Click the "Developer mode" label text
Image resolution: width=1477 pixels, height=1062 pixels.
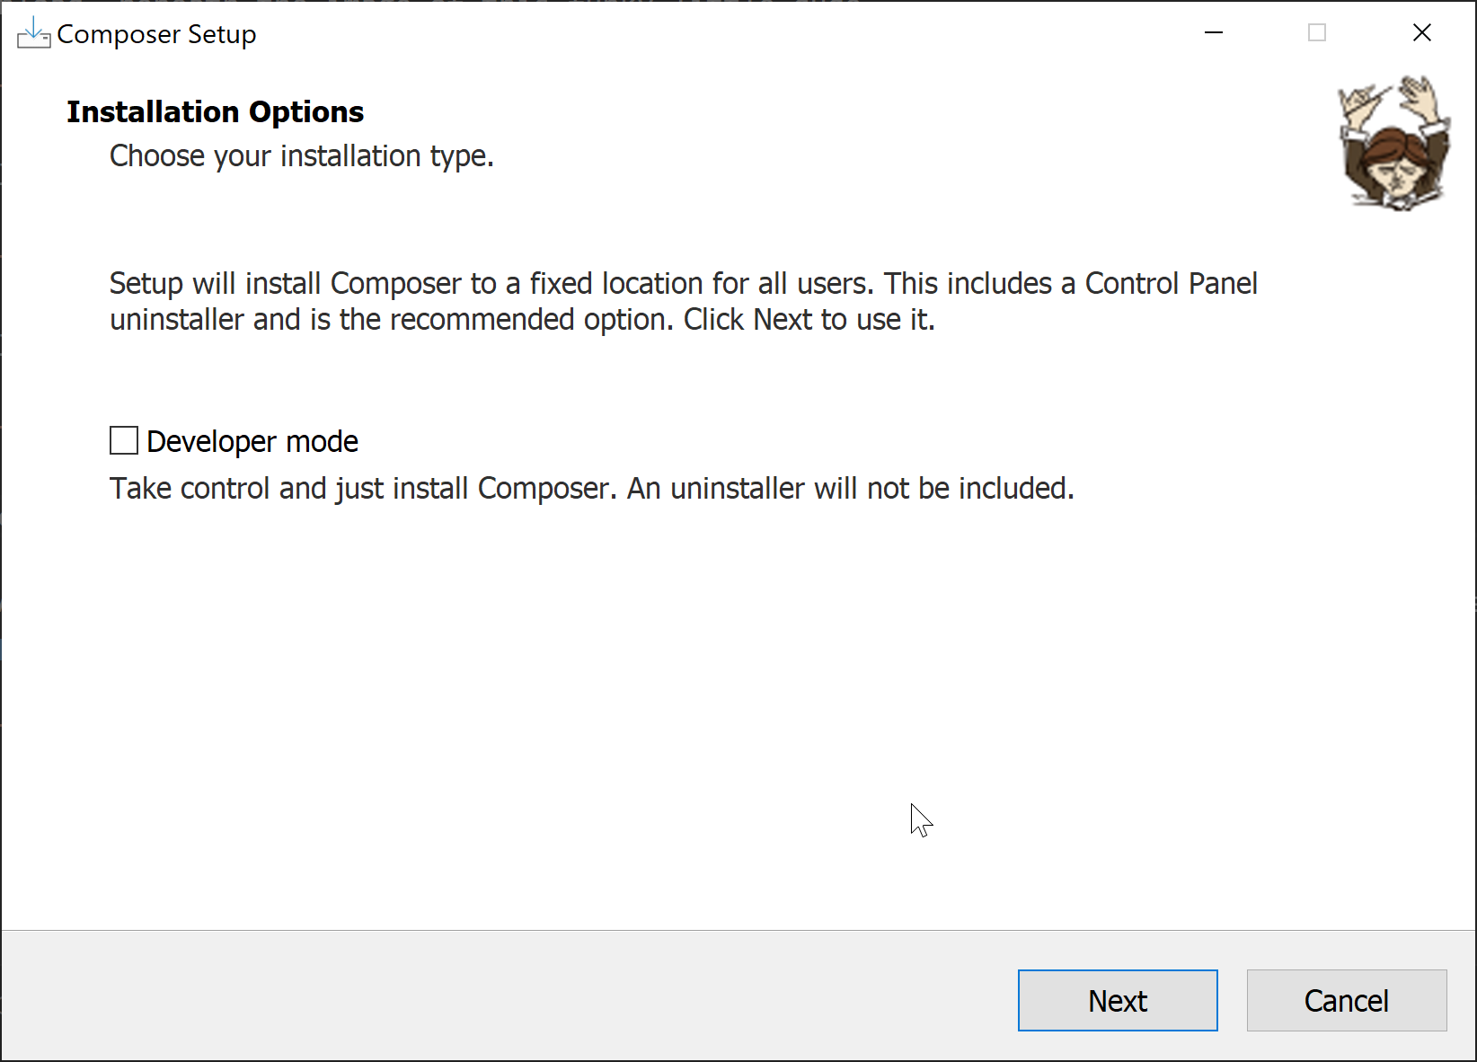click(252, 442)
